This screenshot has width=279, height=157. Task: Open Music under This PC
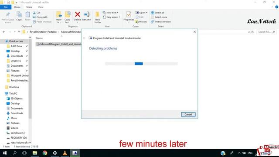pos(14,118)
